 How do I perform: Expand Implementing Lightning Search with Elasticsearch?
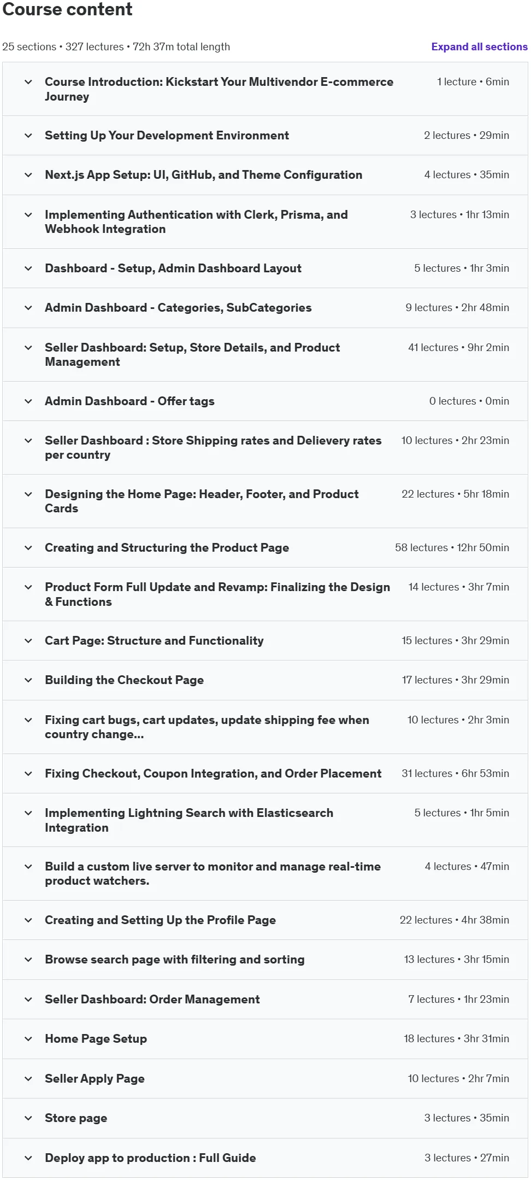click(265, 820)
